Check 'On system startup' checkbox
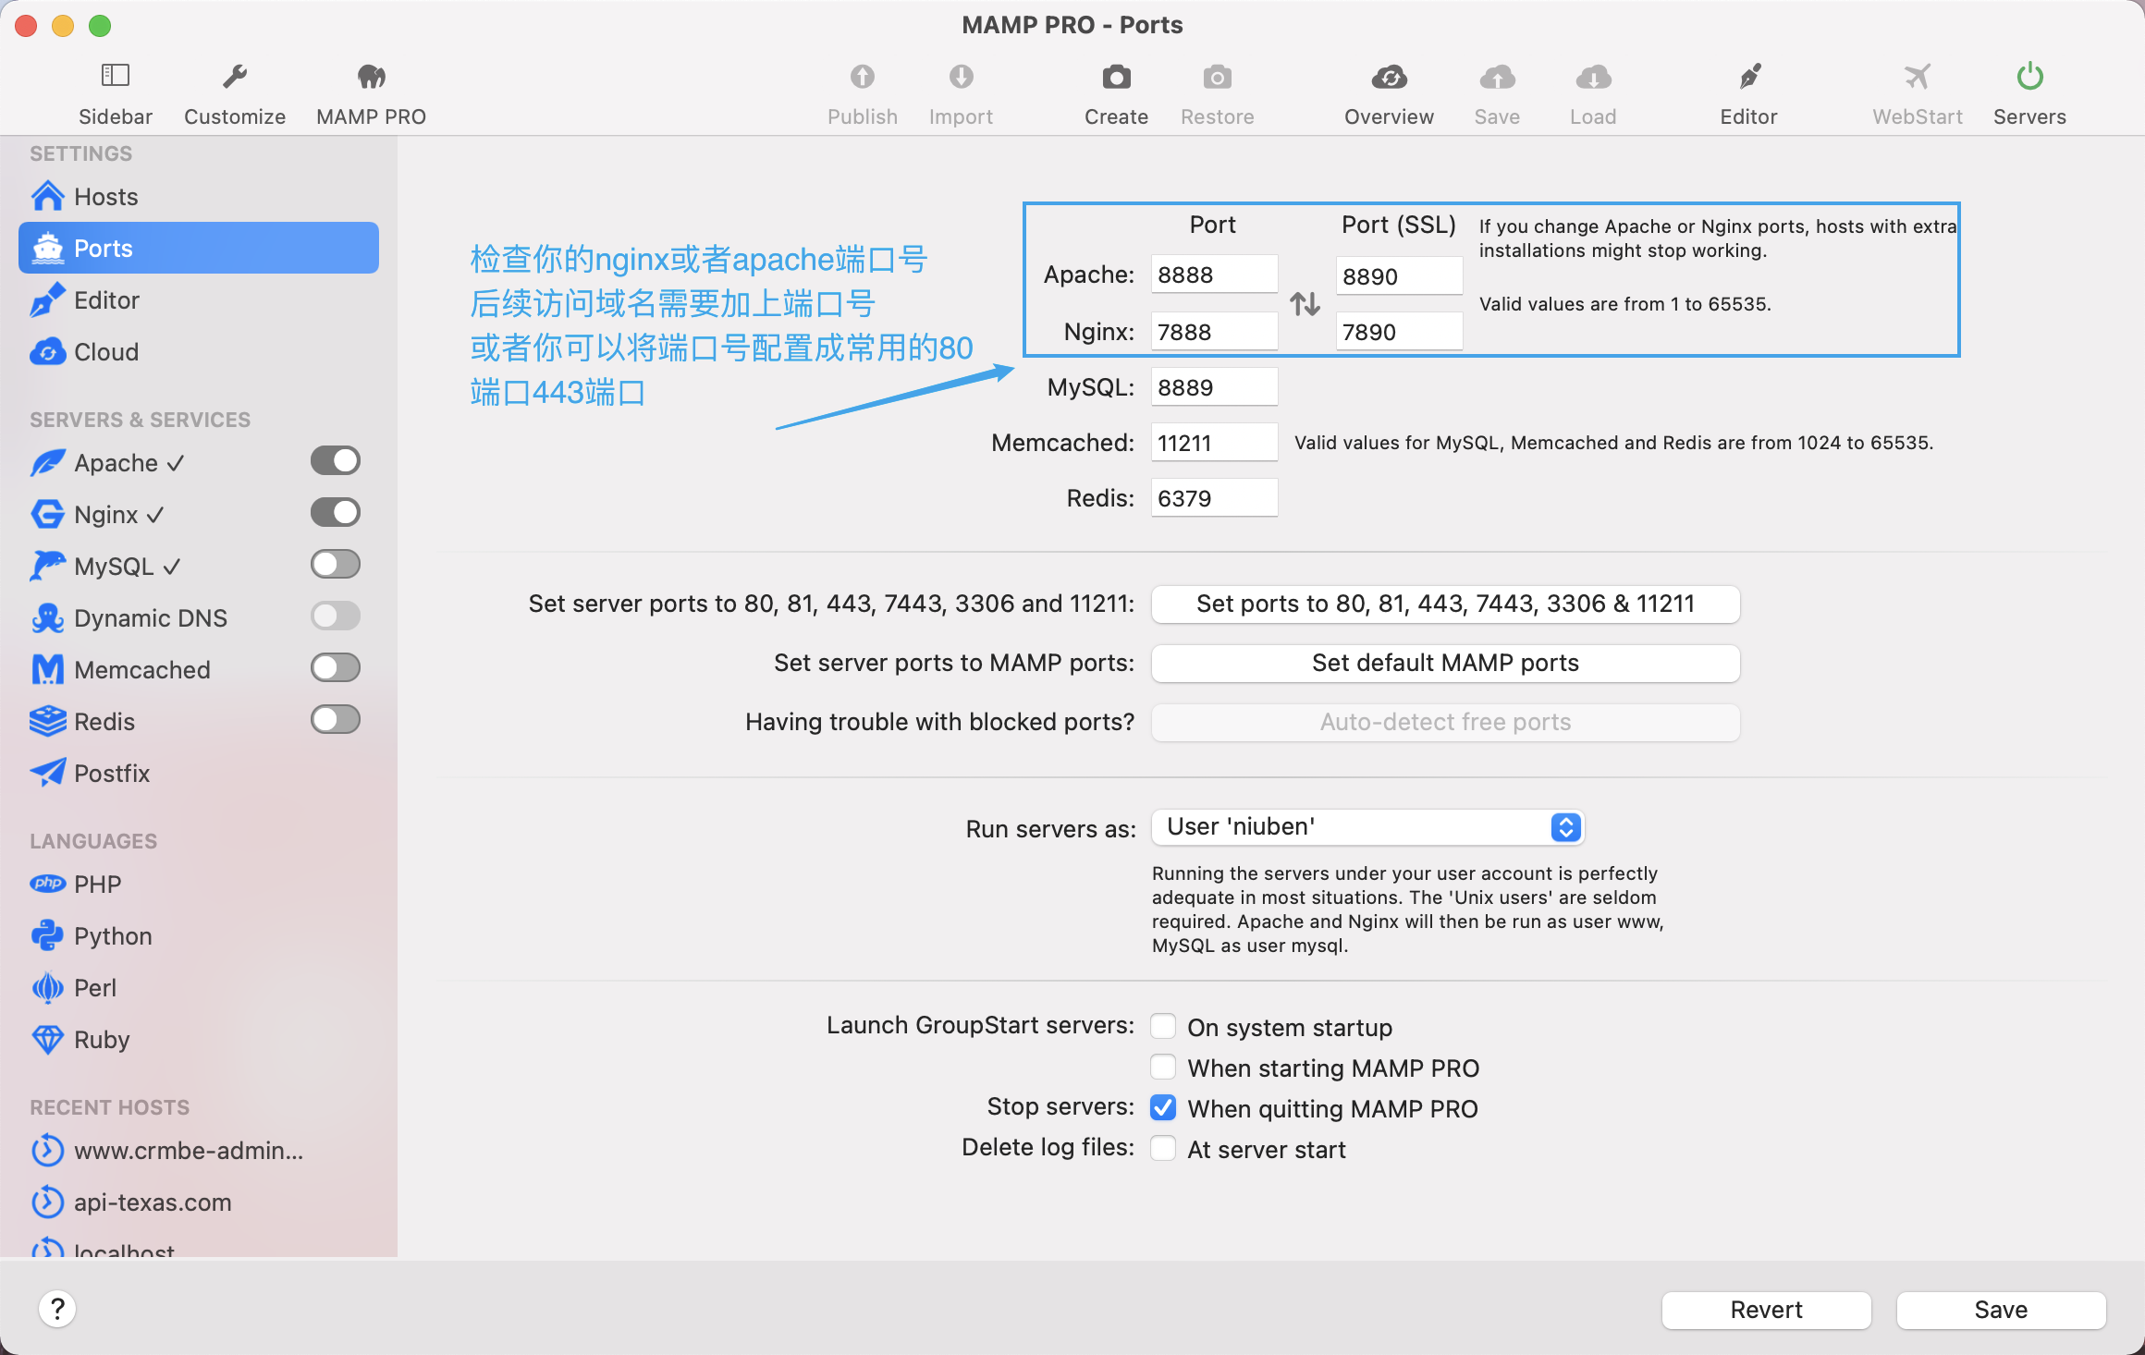Screen dimensions: 2145x1355 (x=1163, y=1027)
